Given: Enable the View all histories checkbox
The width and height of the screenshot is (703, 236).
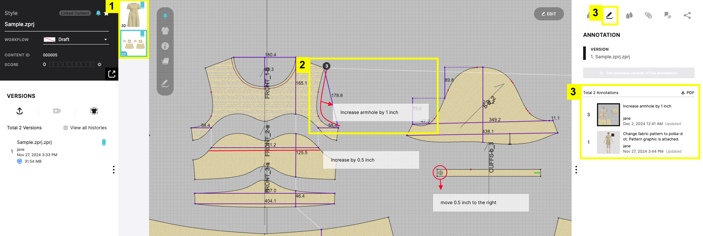Looking at the screenshot, I should click(66, 128).
